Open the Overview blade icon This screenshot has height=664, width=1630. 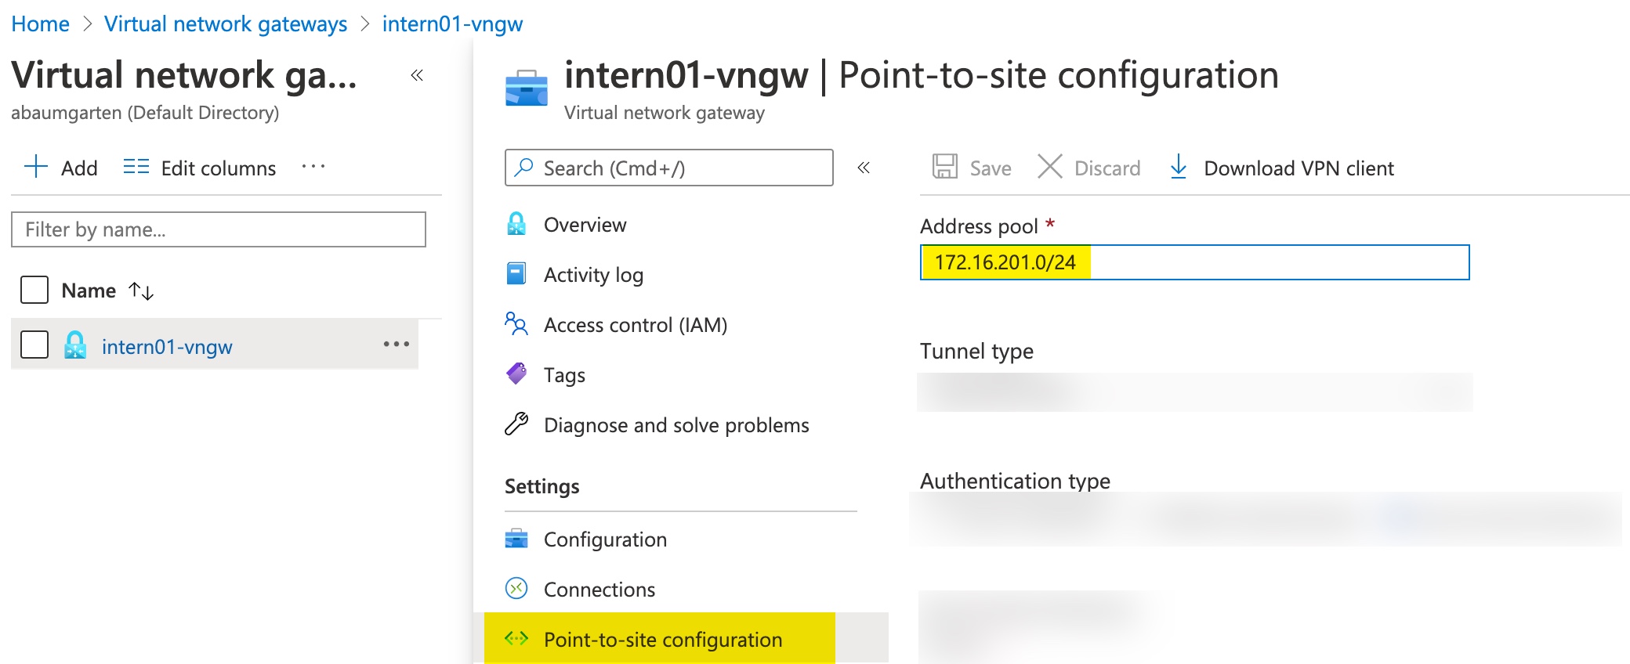(517, 224)
